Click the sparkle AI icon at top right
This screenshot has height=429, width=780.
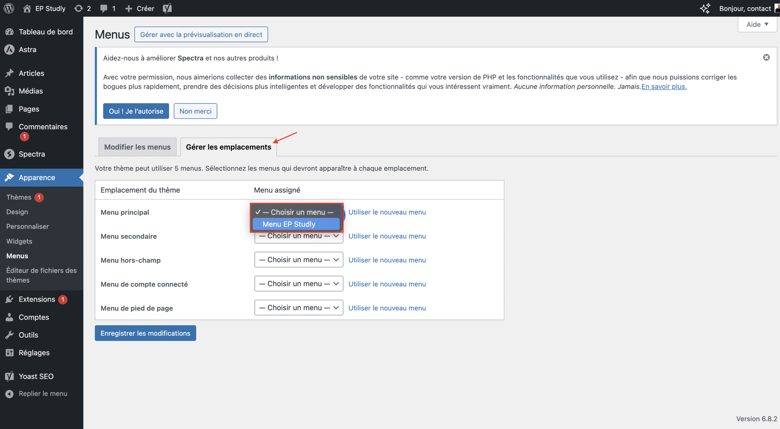pyautogui.click(x=705, y=8)
